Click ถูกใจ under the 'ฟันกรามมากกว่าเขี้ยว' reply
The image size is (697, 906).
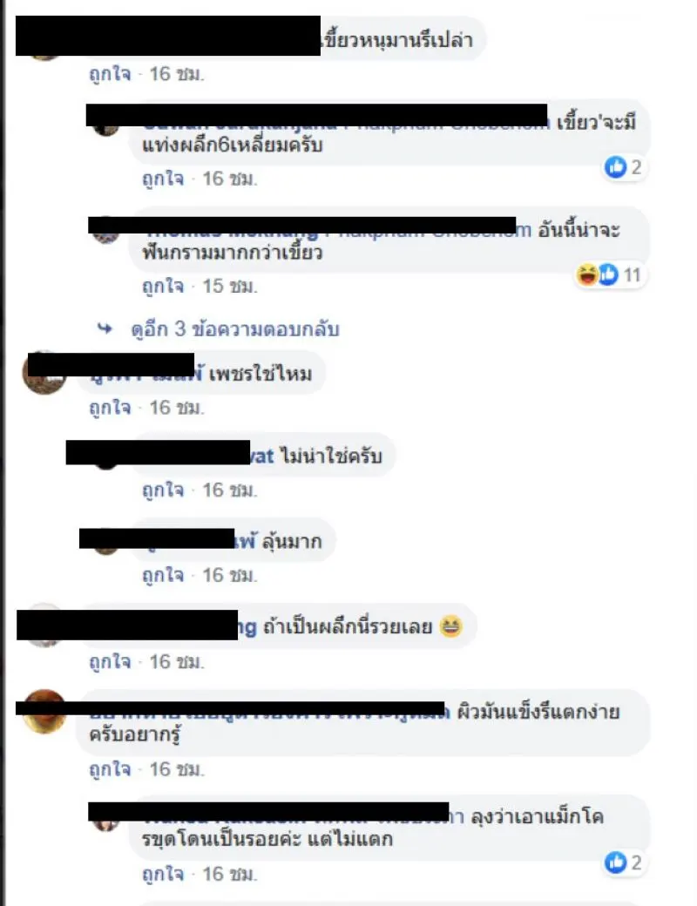[163, 286]
